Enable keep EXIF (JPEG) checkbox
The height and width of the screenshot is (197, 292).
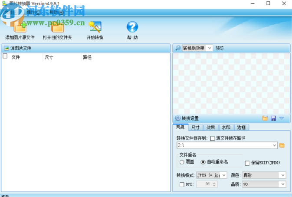pos(247,163)
